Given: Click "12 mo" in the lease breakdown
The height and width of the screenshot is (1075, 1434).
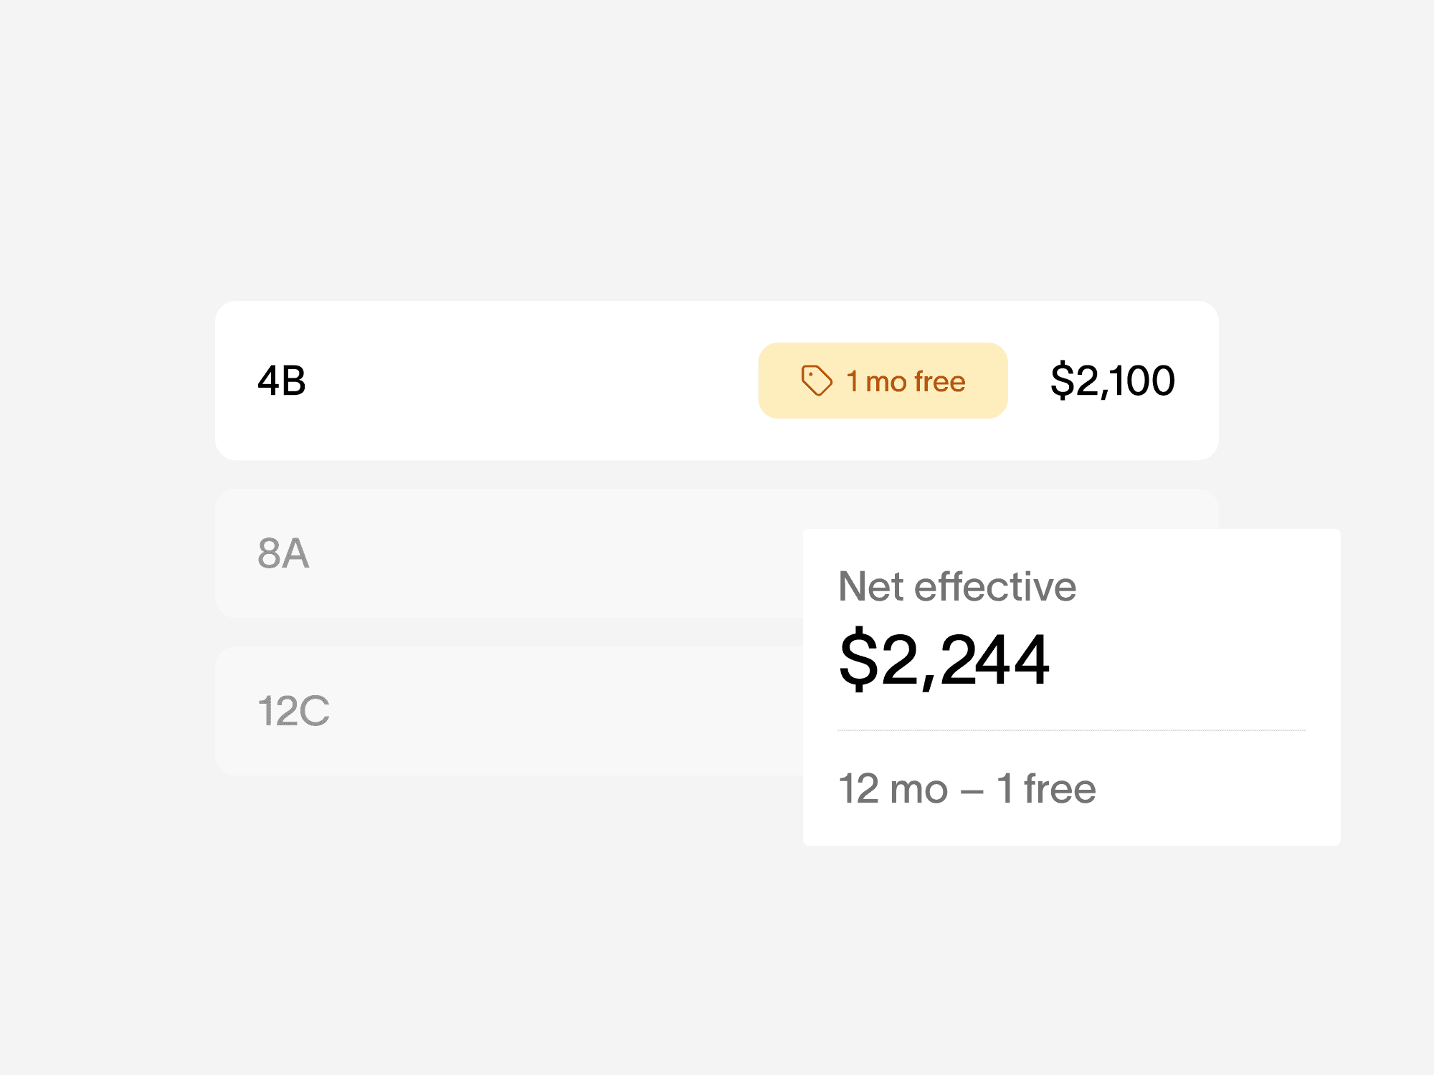Looking at the screenshot, I should point(893,788).
